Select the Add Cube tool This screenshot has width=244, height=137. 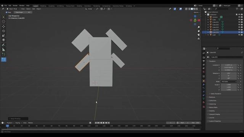tap(3, 54)
